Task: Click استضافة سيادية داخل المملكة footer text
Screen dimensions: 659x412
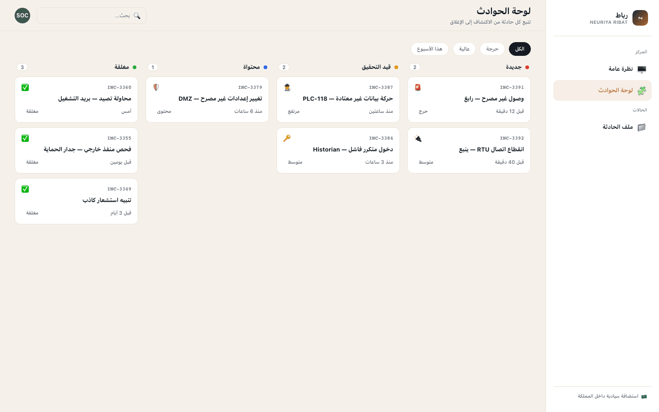Action: pos(608,396)
